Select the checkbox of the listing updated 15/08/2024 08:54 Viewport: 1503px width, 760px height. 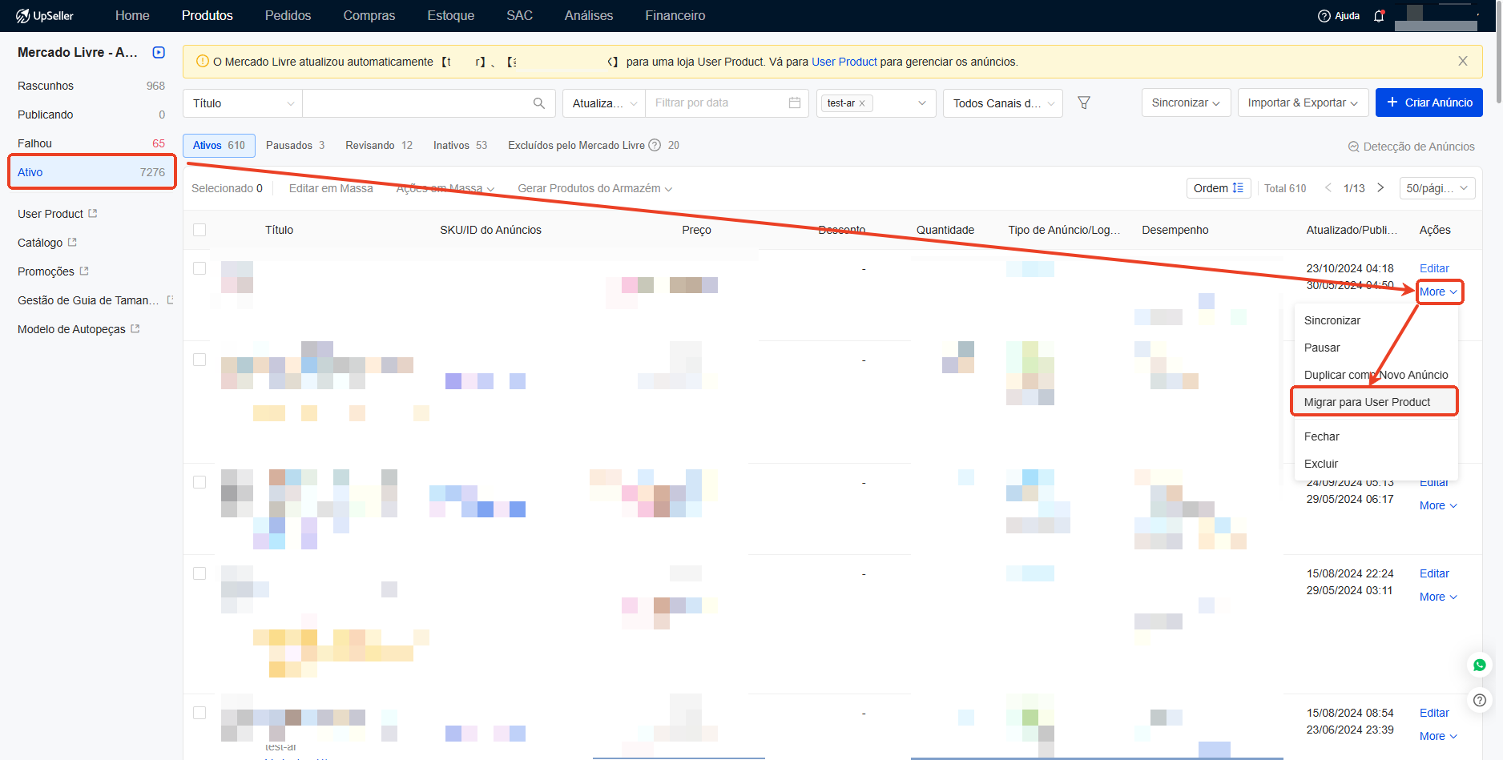click(199, 713)
